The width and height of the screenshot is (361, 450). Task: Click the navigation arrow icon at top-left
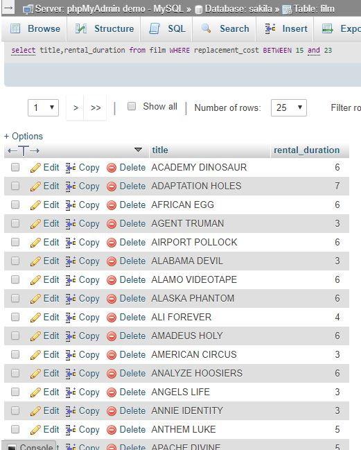[x=8, y=8]
